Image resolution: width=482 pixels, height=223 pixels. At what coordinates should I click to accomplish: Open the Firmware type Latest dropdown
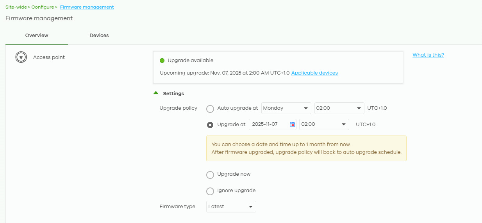231,207
